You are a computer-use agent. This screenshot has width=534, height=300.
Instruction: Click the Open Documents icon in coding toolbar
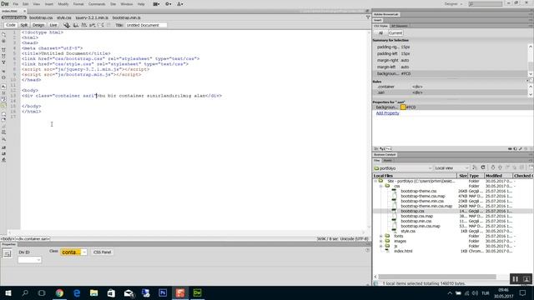pos(3,34)
